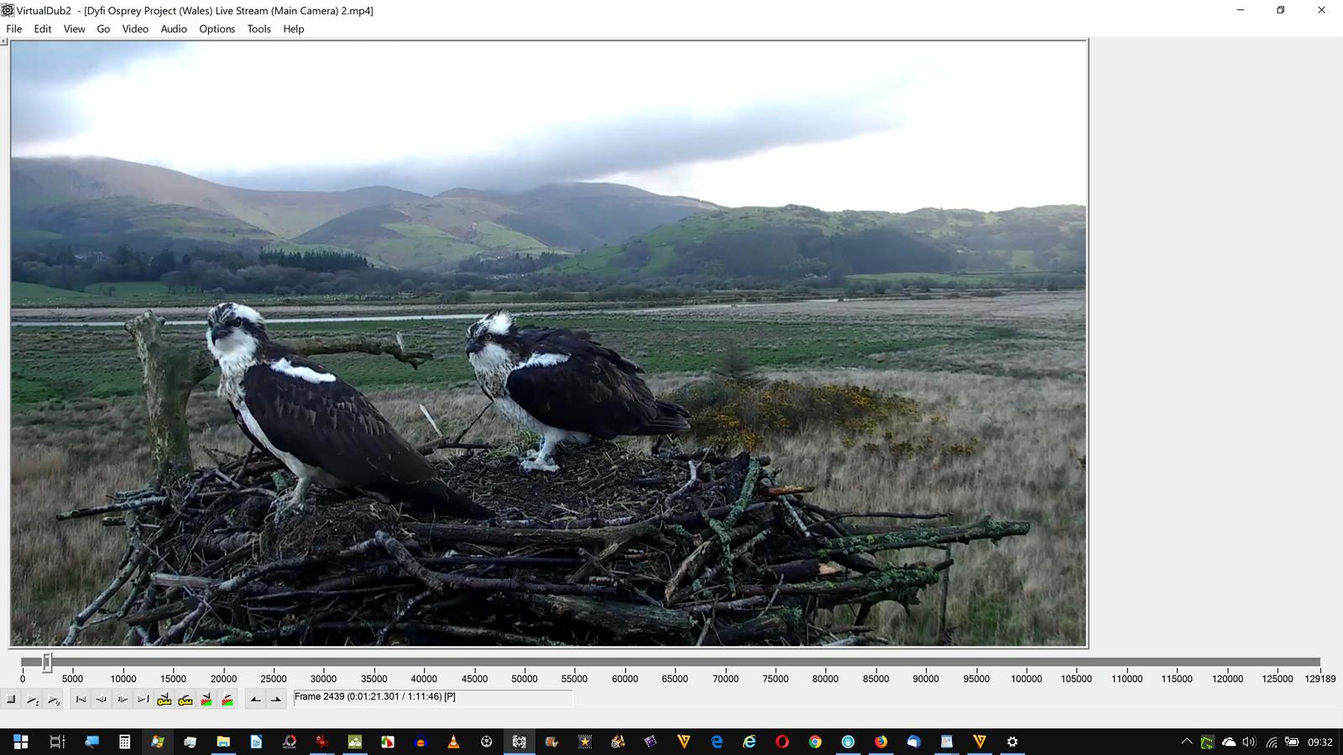This screenshot has width=1343, height=755.
Task: Go to the next key frame
Action: (186, 699)
